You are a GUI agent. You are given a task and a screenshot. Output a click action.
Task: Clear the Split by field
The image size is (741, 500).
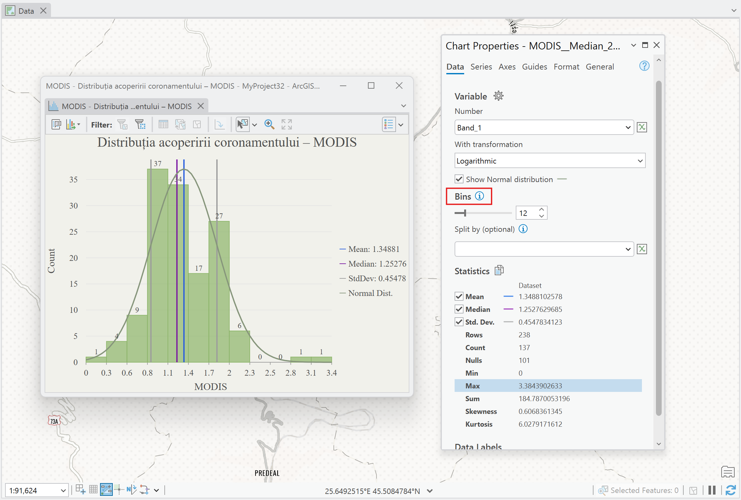point(642,249)
